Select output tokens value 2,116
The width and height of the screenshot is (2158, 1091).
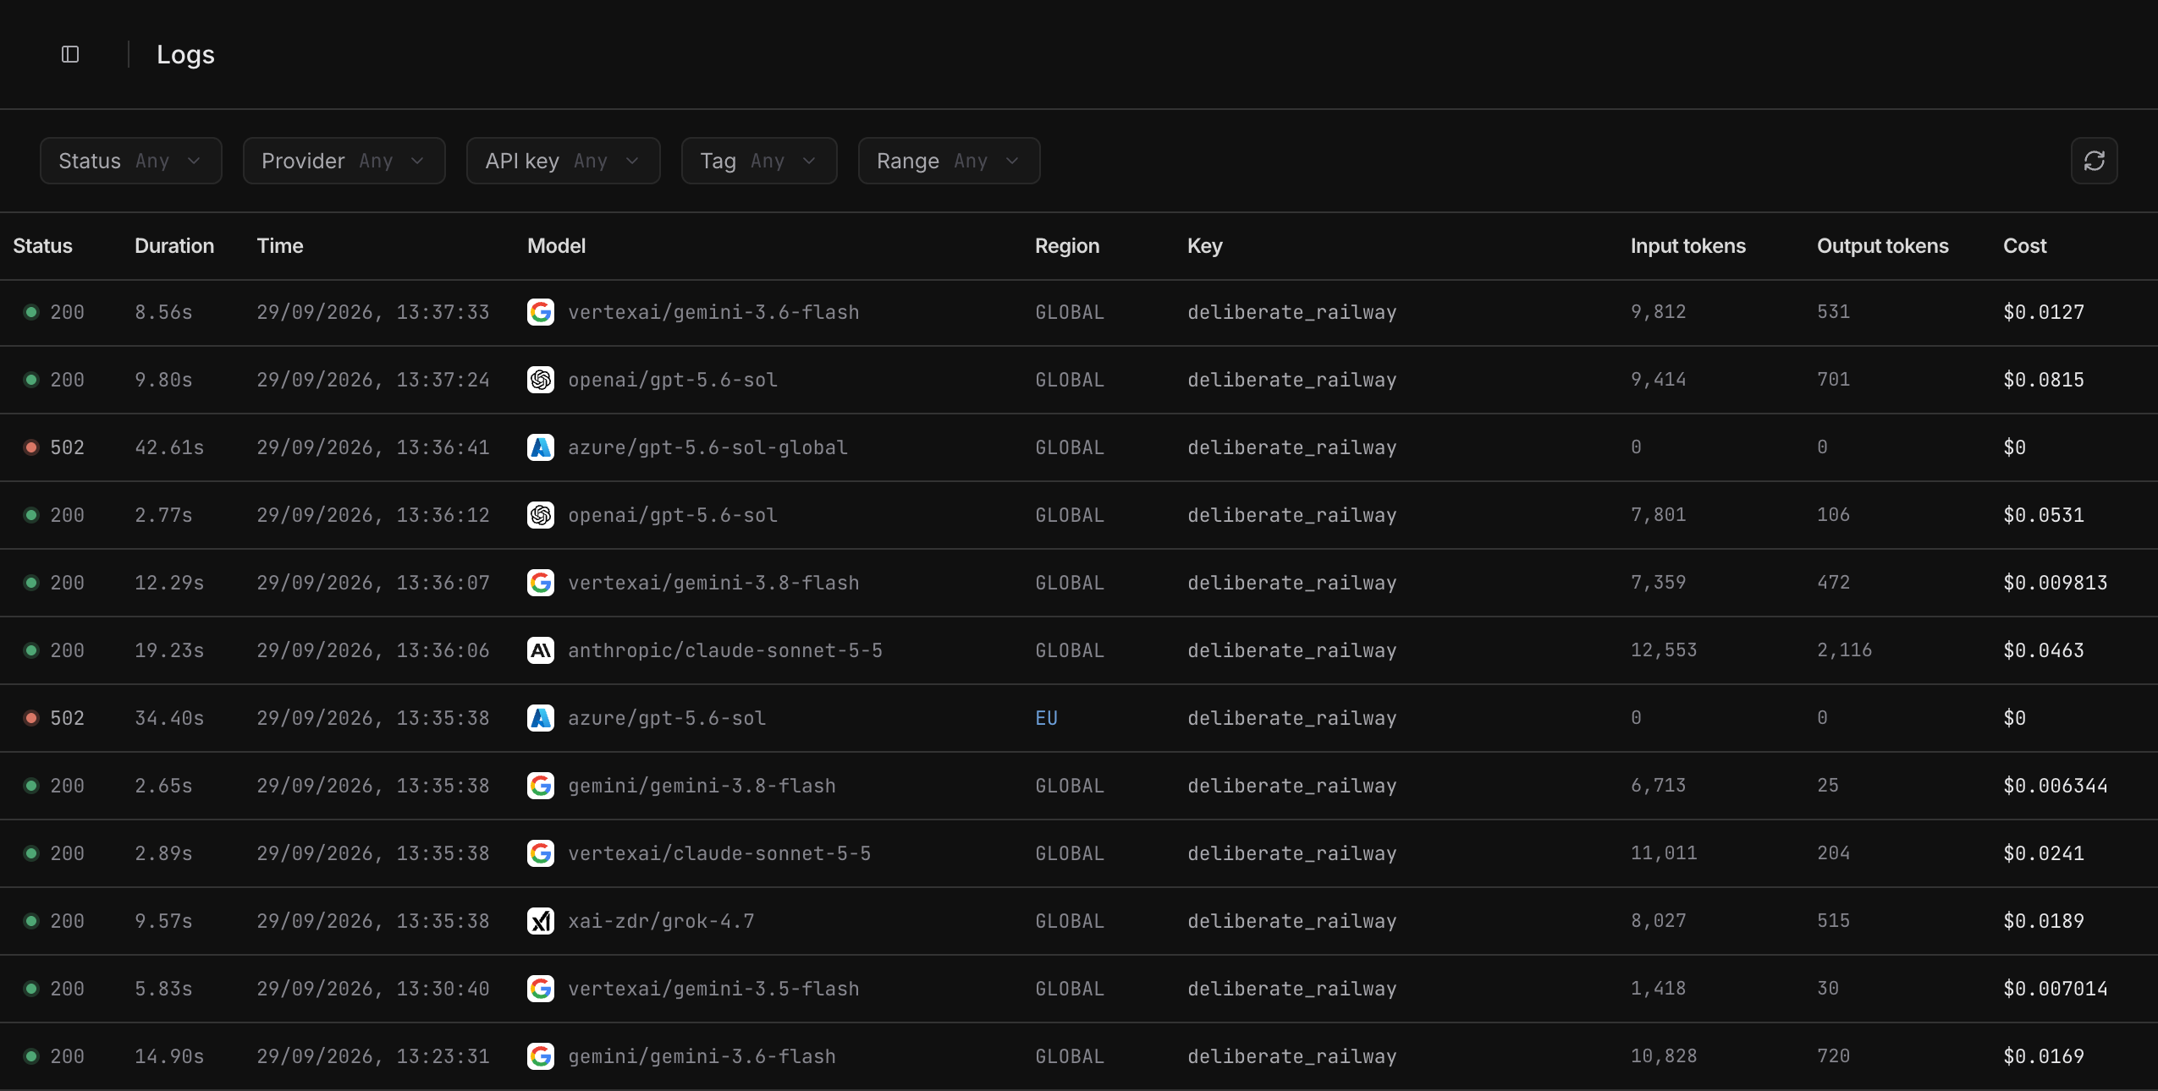[x=1845, y=650]
